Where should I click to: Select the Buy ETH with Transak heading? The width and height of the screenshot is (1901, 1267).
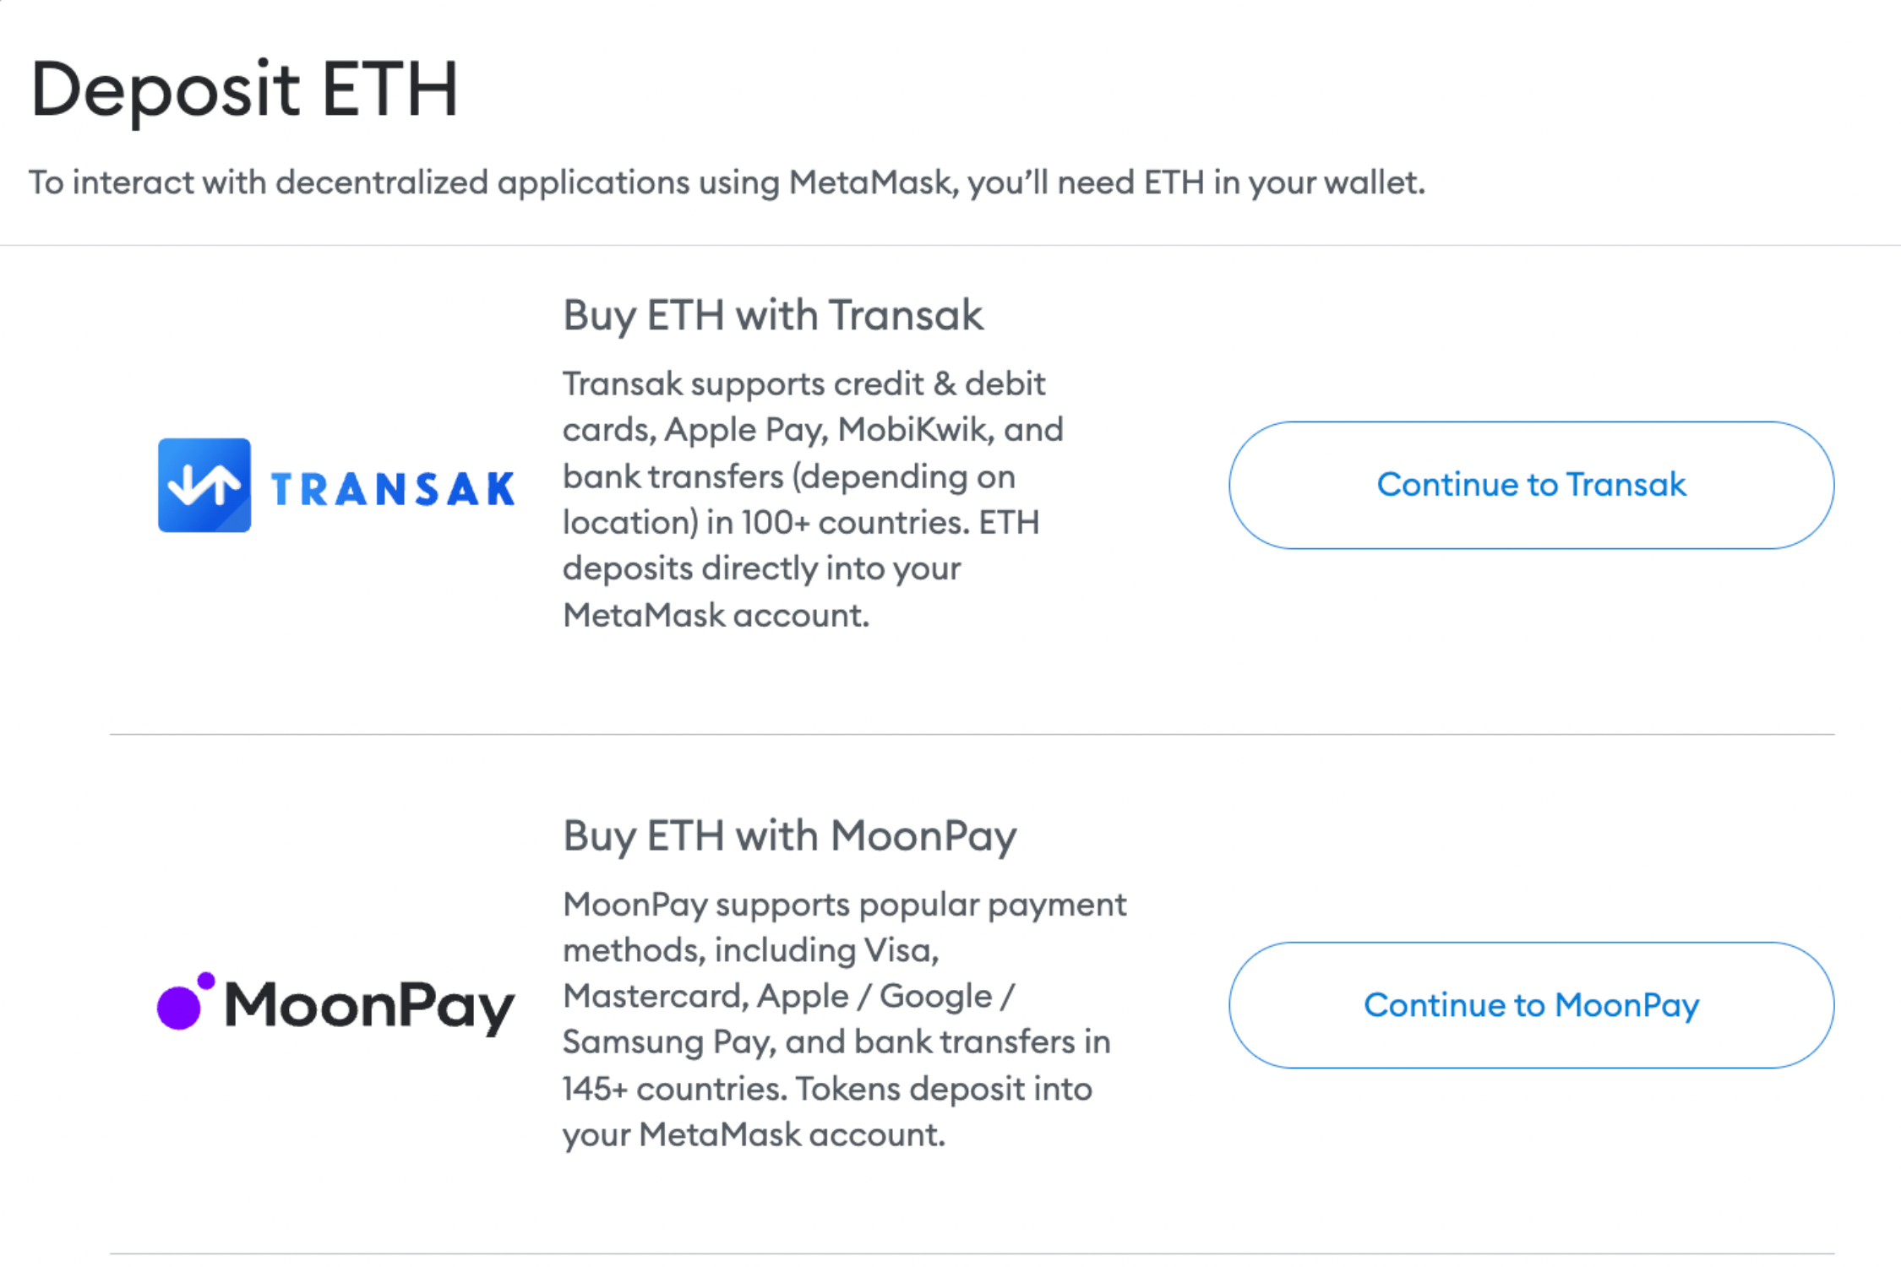pos(773,316)
